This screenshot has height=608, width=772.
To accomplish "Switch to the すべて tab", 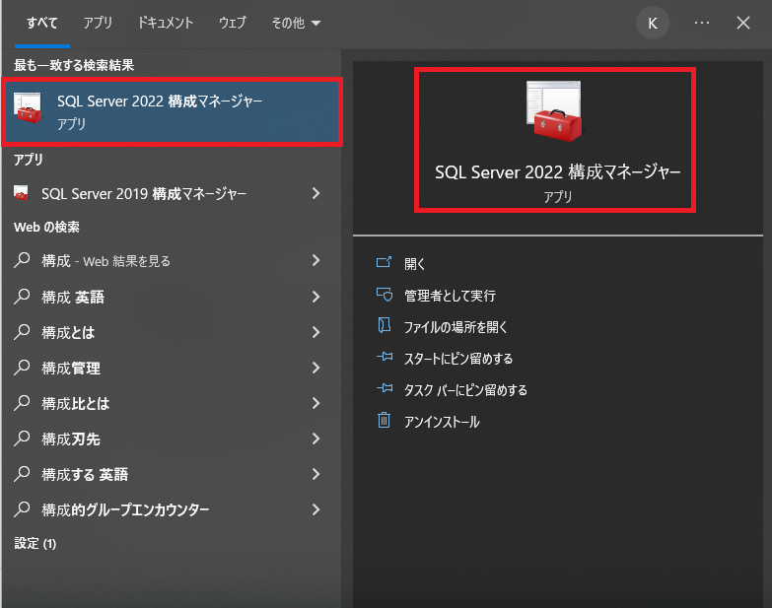I will click(x=42, y=23).
